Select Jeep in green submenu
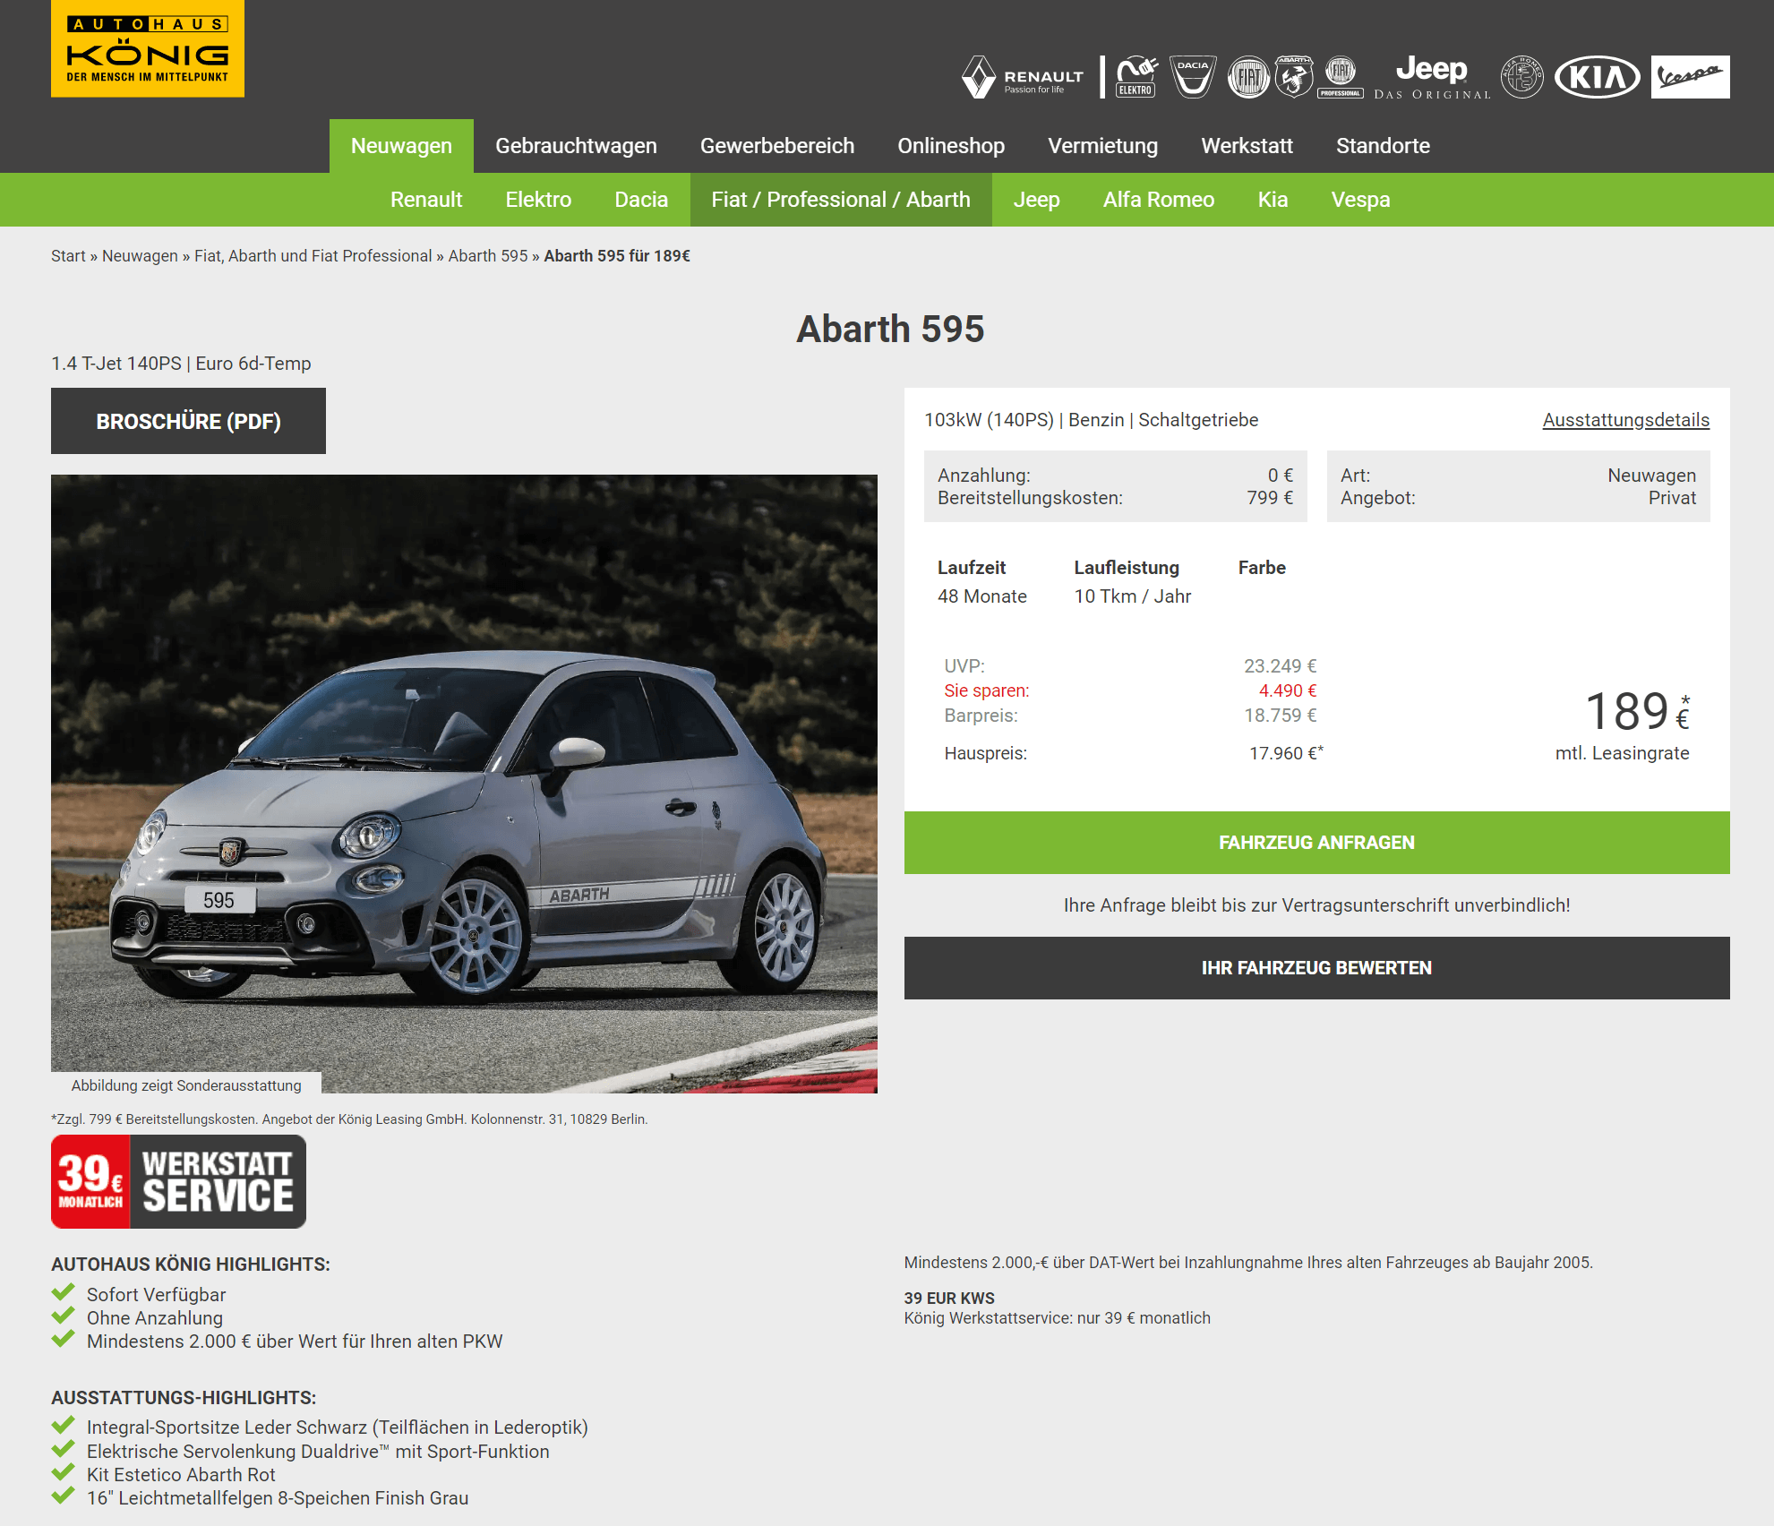The width and height of the screenshot is (1774, 1526). [1036, 200]
